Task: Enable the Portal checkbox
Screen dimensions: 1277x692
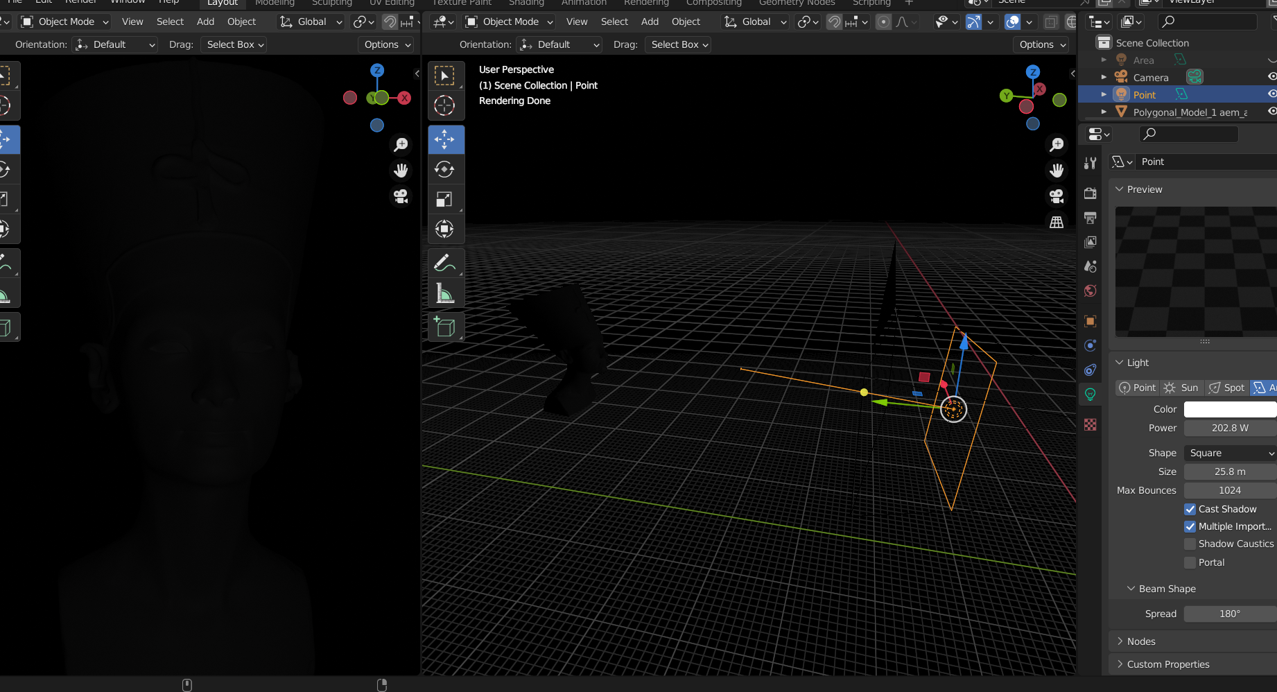Action: (x=1190, y=562)
